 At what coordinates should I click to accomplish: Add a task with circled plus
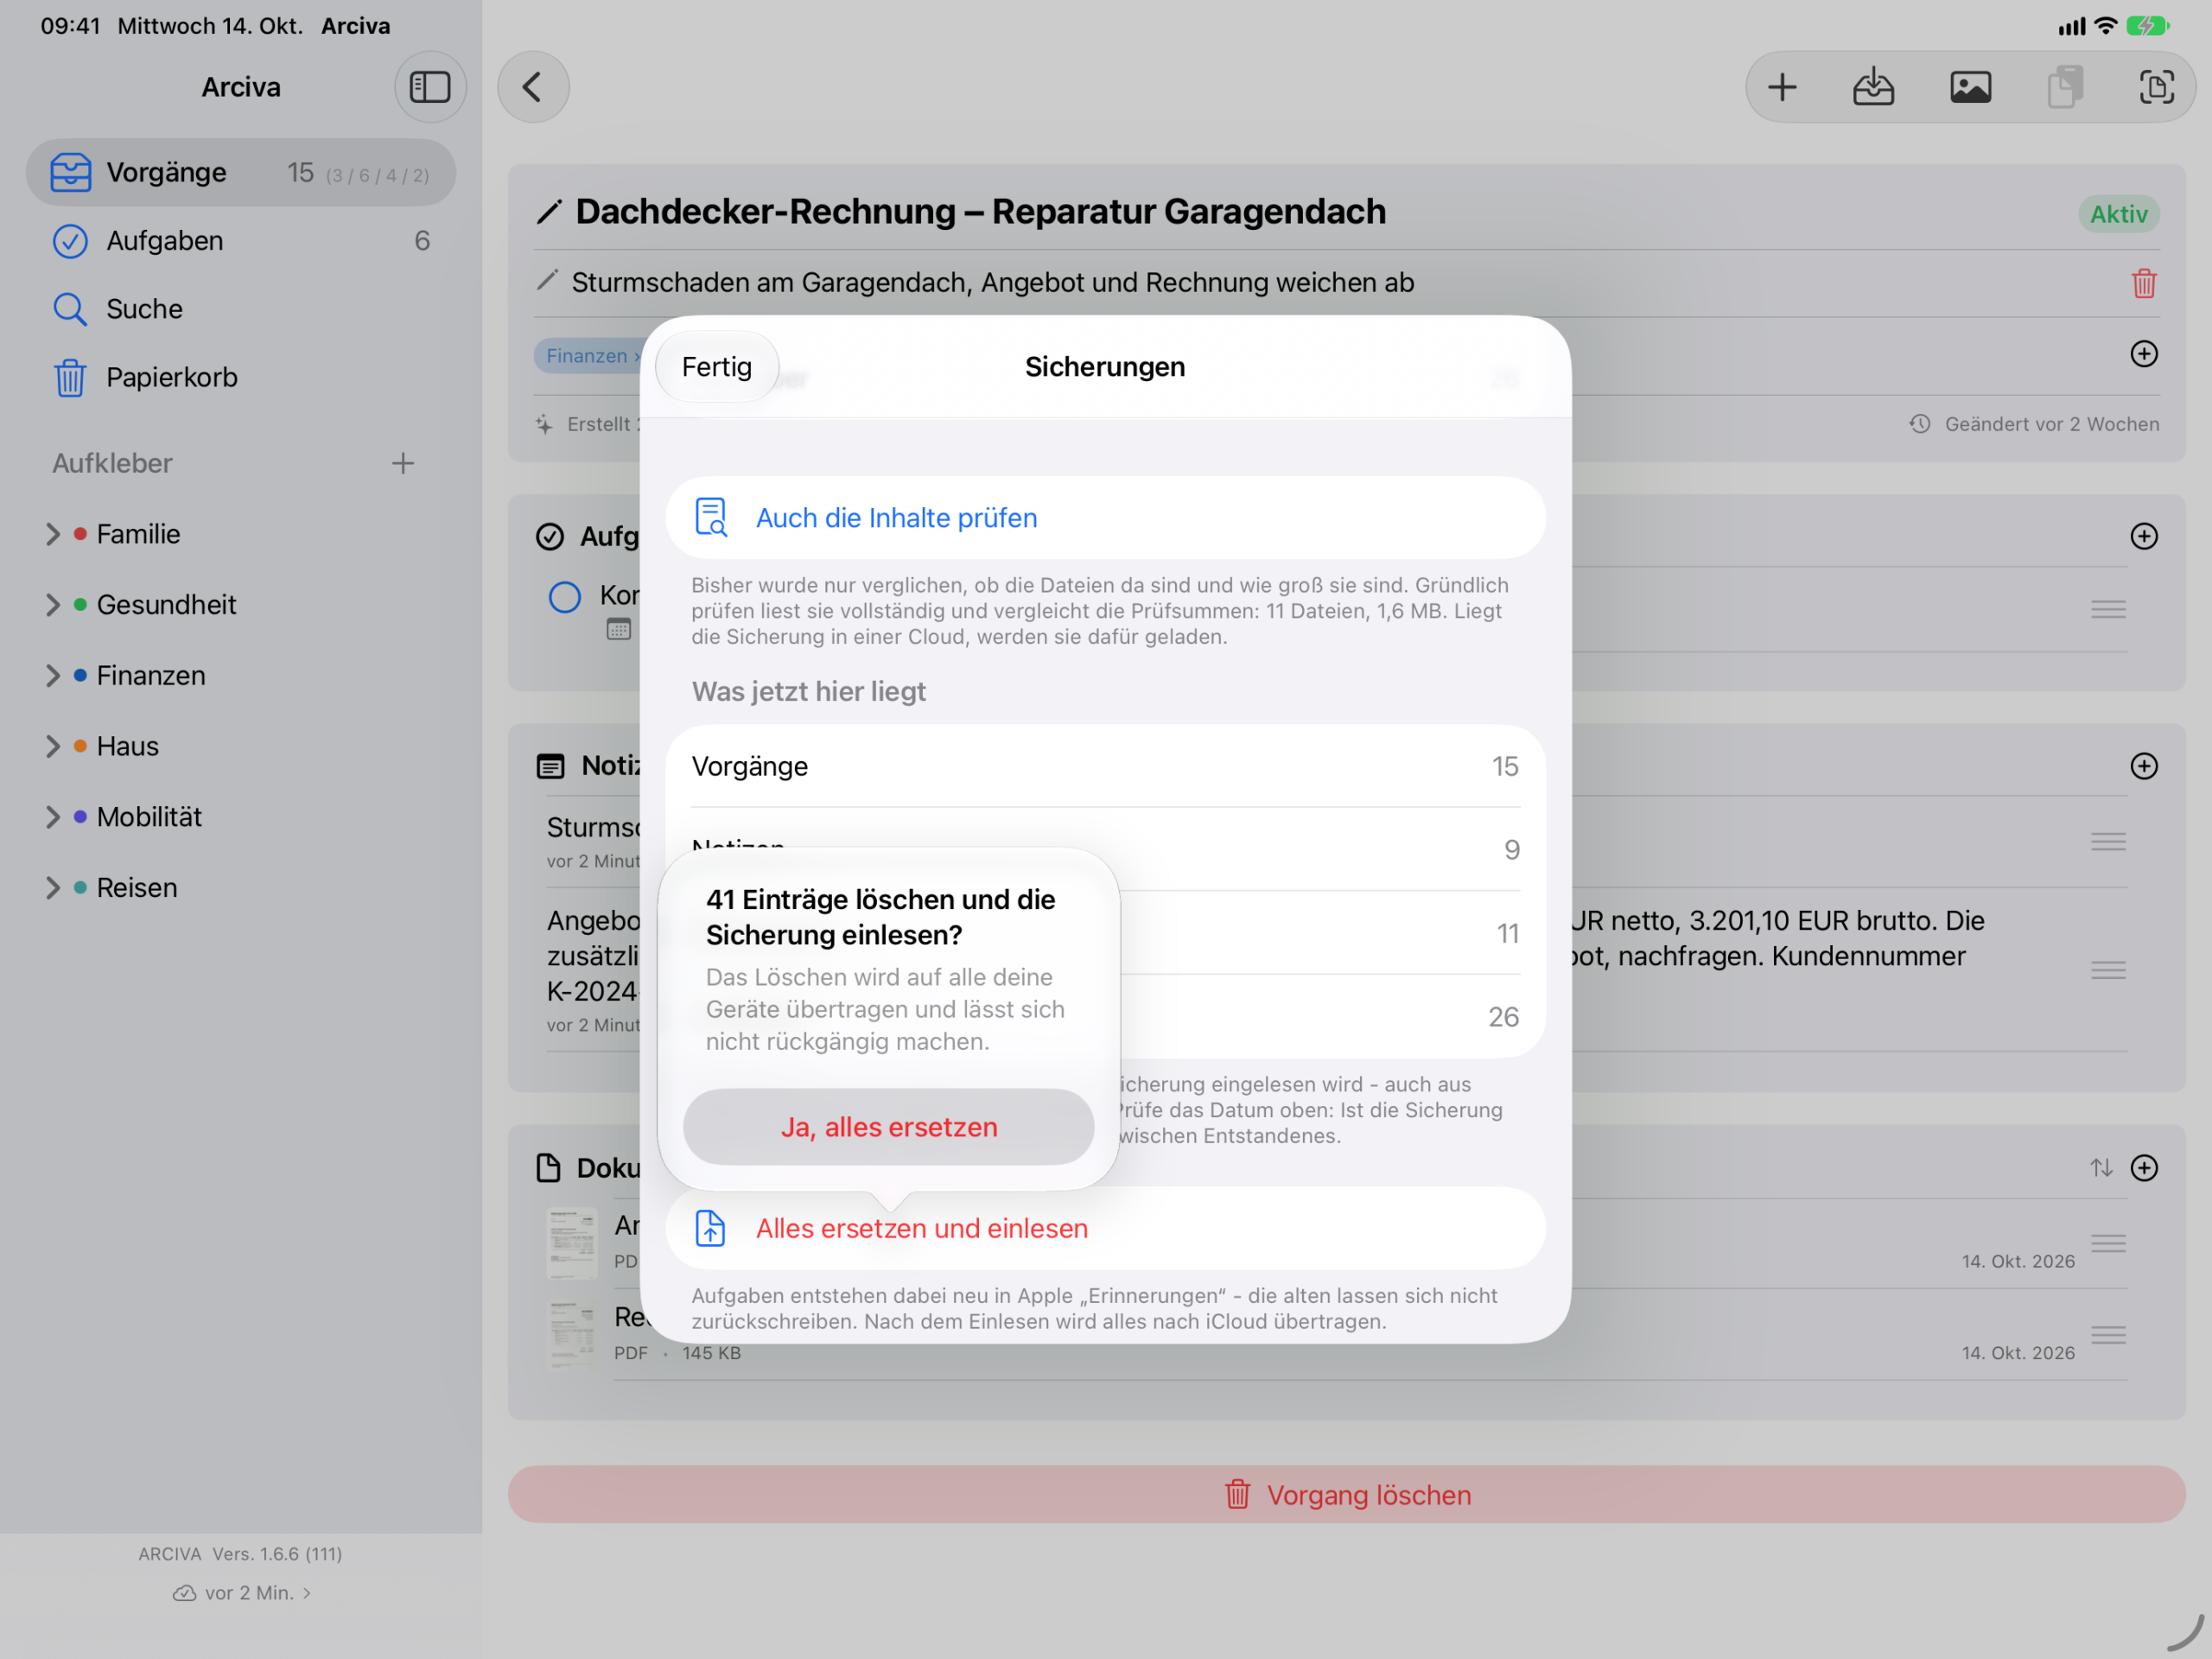[x=2144, y=536]
